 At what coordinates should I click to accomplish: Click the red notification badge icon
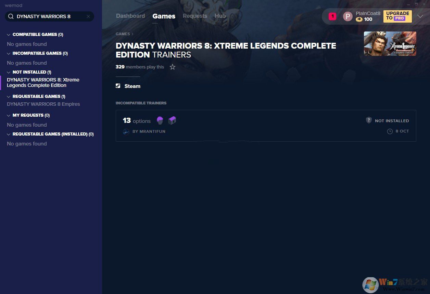332,16
